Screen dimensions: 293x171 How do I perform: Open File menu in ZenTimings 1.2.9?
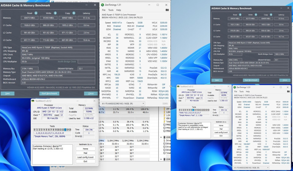tap(235, 92)
